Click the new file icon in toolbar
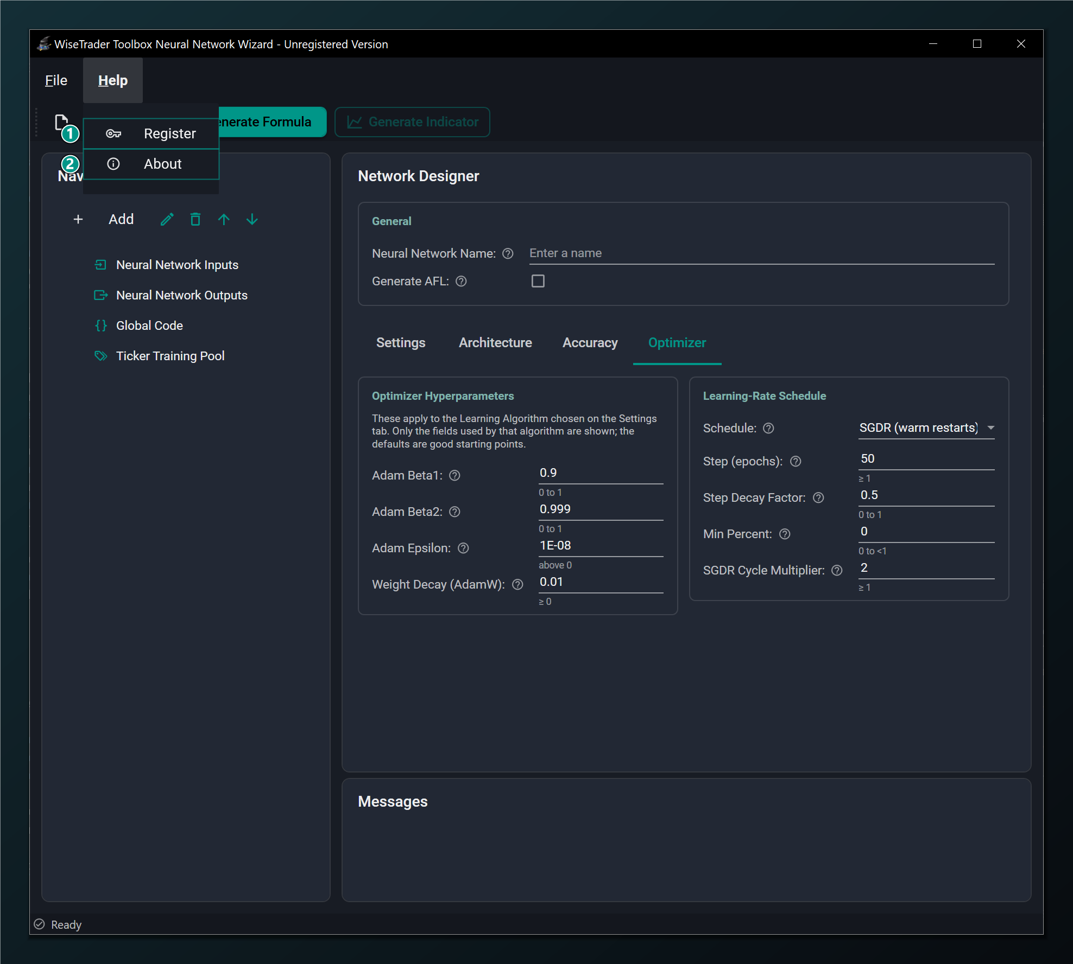This screenshot has height=964, width=1073. coord(61,122)
